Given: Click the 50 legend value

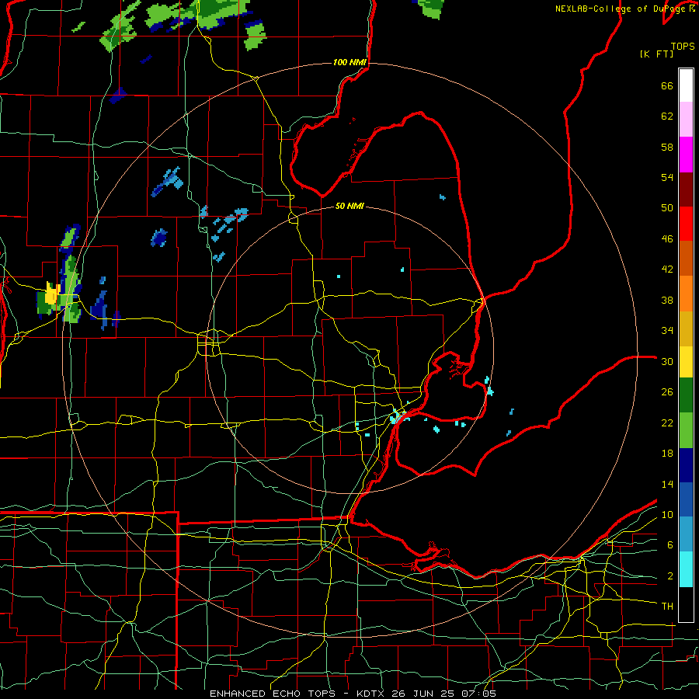Looking at the screenshot, I should 667,207.
